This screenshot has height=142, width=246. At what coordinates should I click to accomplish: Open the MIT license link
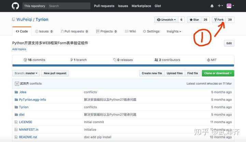pyautogui.click(x=211, y=60)
